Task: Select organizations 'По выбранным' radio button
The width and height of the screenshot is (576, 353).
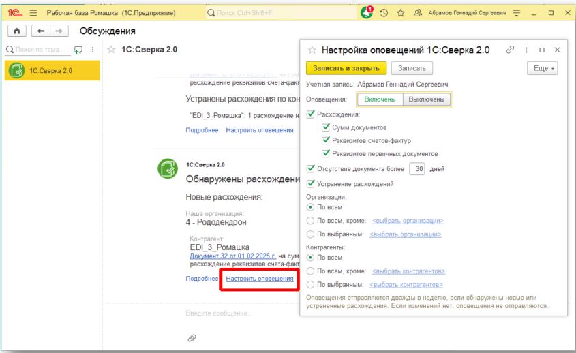Action: 311,234
